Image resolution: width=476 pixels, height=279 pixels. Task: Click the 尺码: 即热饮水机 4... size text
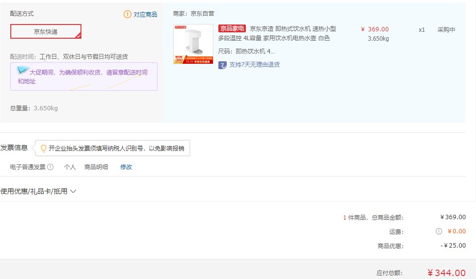click(246, 51)
